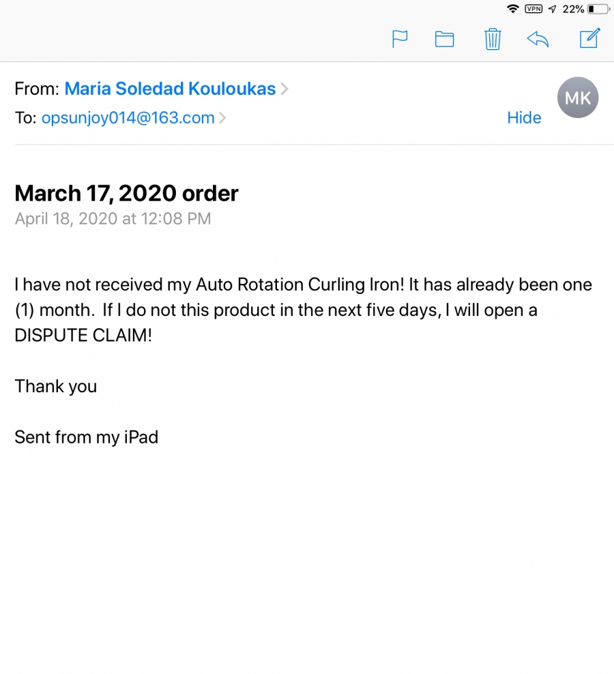Expand chevron beside opsunjoy014@163.com
614x674 pixels.
(x=222, y=118)
